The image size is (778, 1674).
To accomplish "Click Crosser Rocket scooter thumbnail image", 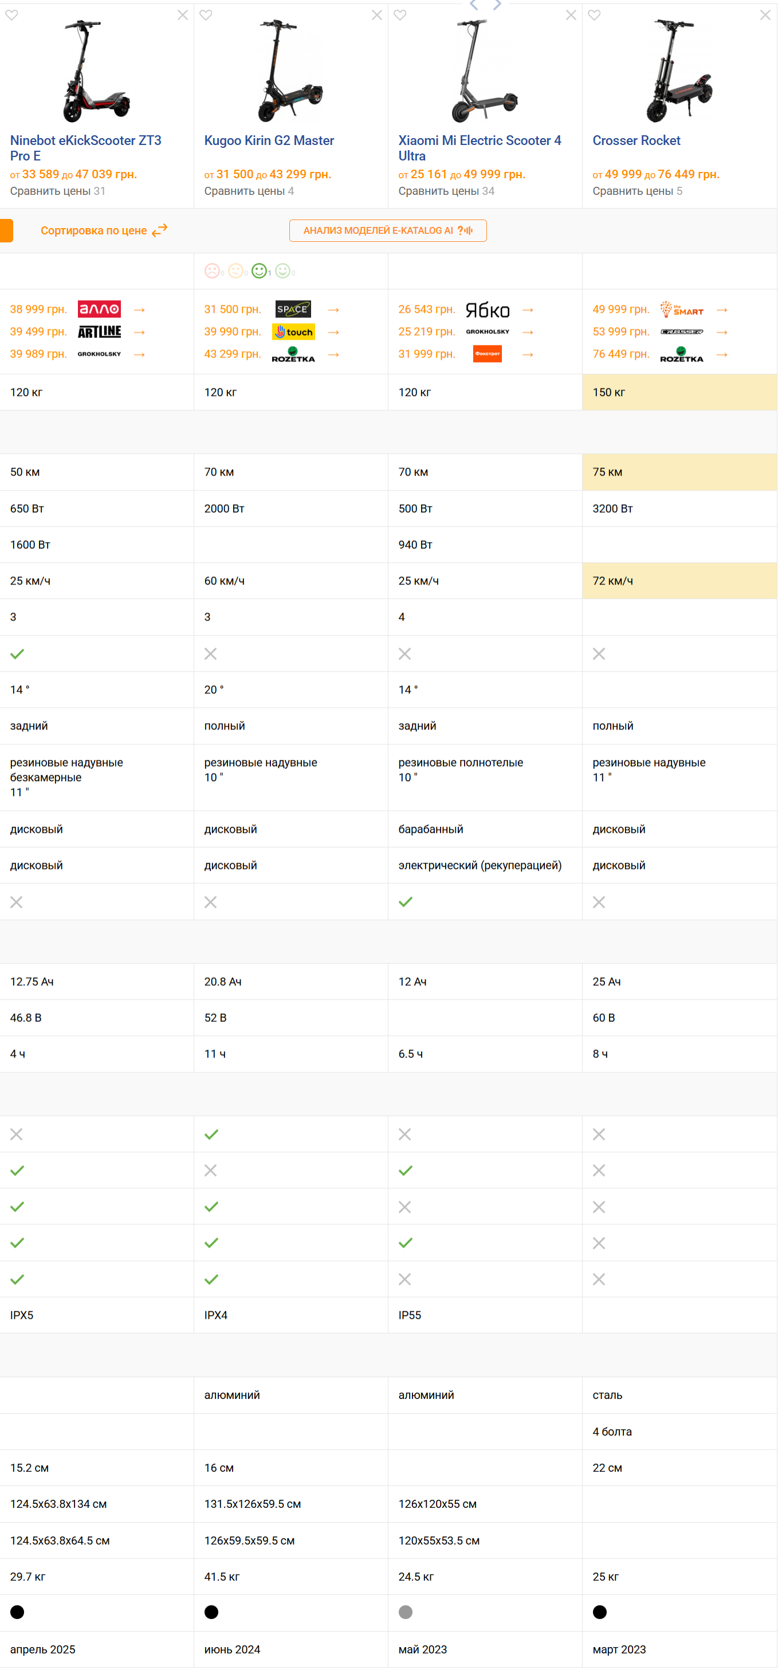I will click(679, 71).
